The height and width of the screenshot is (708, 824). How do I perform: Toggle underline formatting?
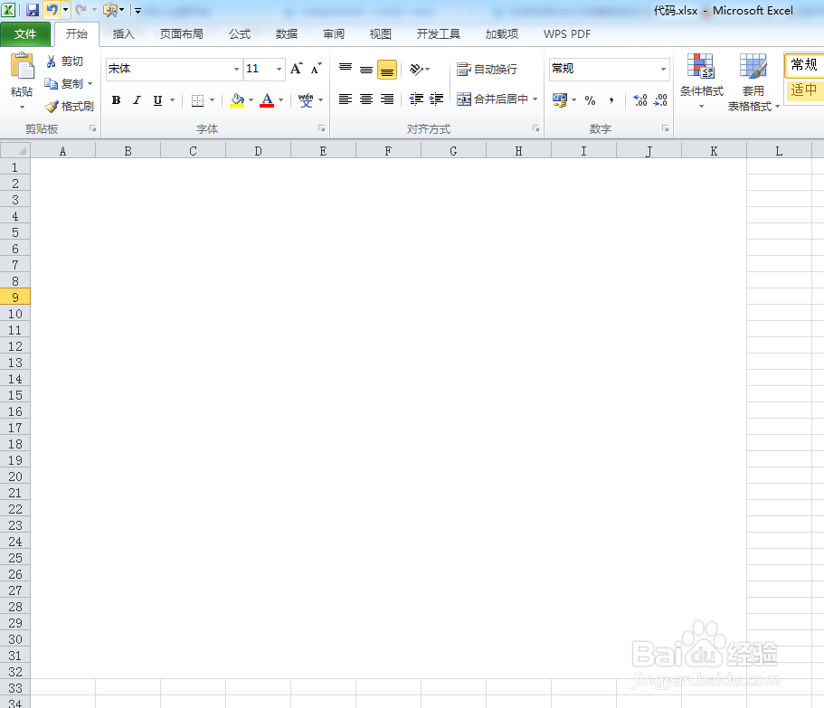(x=157, y=100)
